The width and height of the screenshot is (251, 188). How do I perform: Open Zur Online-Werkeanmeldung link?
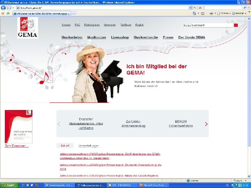point(133,124)
